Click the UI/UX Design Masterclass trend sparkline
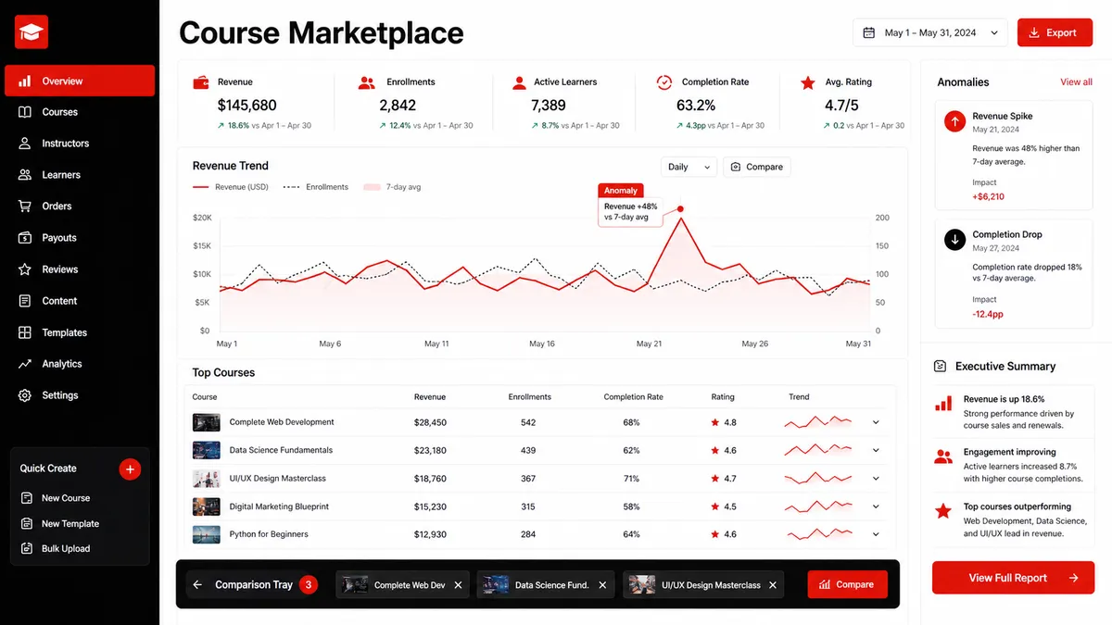The image size is (1112, 625). coord(817,479)
